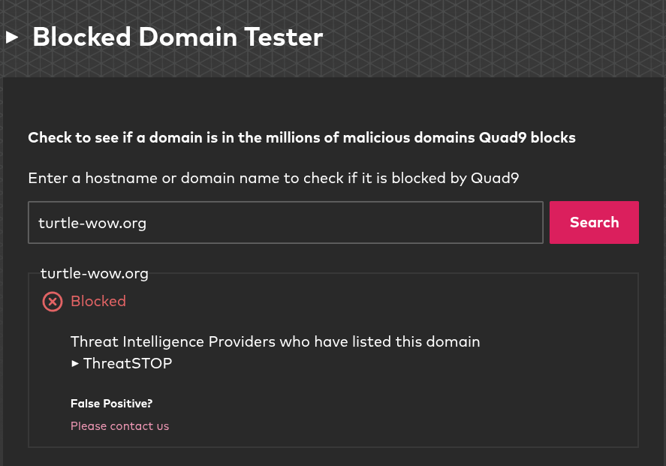Screen dimensions: 666x466
Task: Click the word Quad9 in the bold heading
Action: (502, 138)
